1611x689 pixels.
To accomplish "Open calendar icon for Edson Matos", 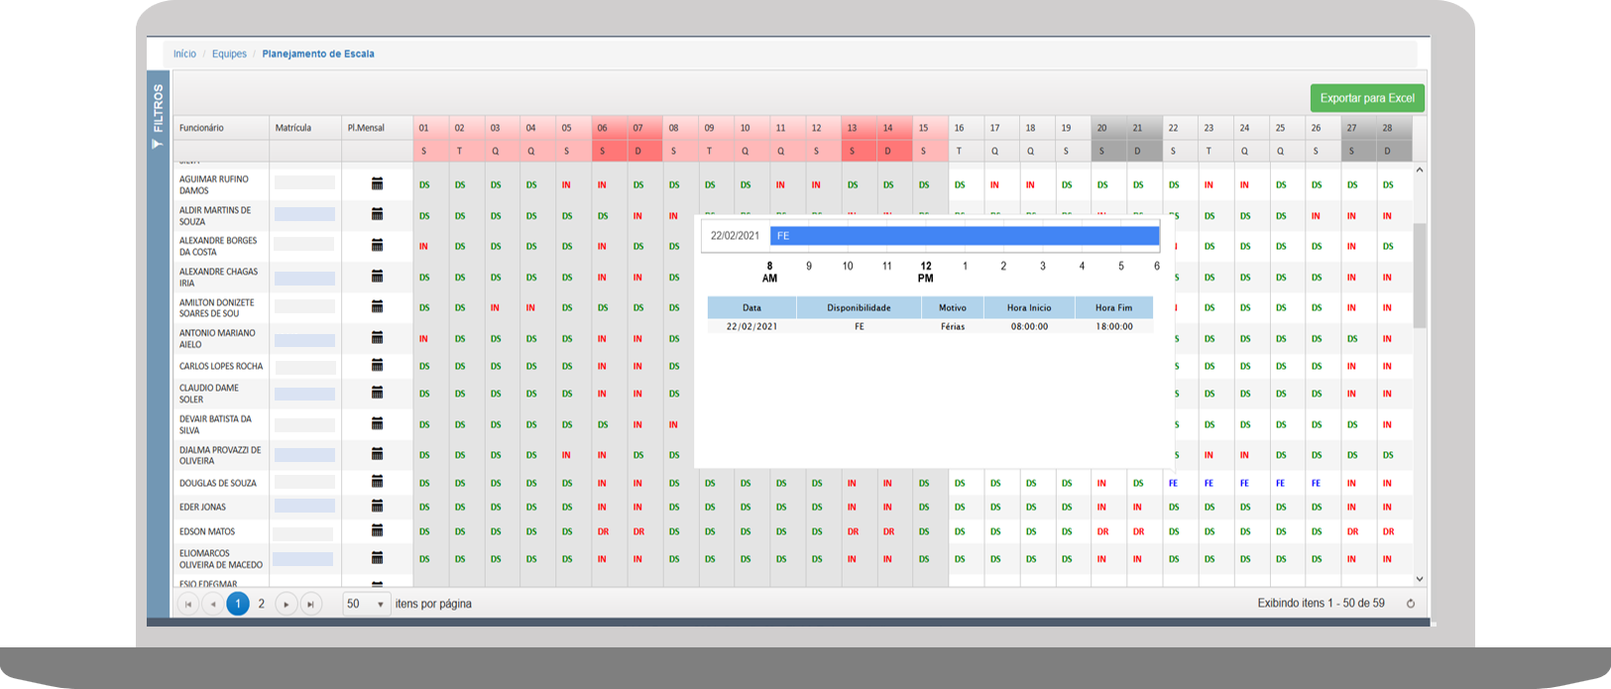I will click(x=377, y=530).
